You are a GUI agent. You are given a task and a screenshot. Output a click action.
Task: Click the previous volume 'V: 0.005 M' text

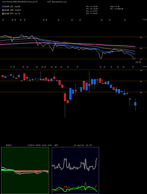[118, 9]
